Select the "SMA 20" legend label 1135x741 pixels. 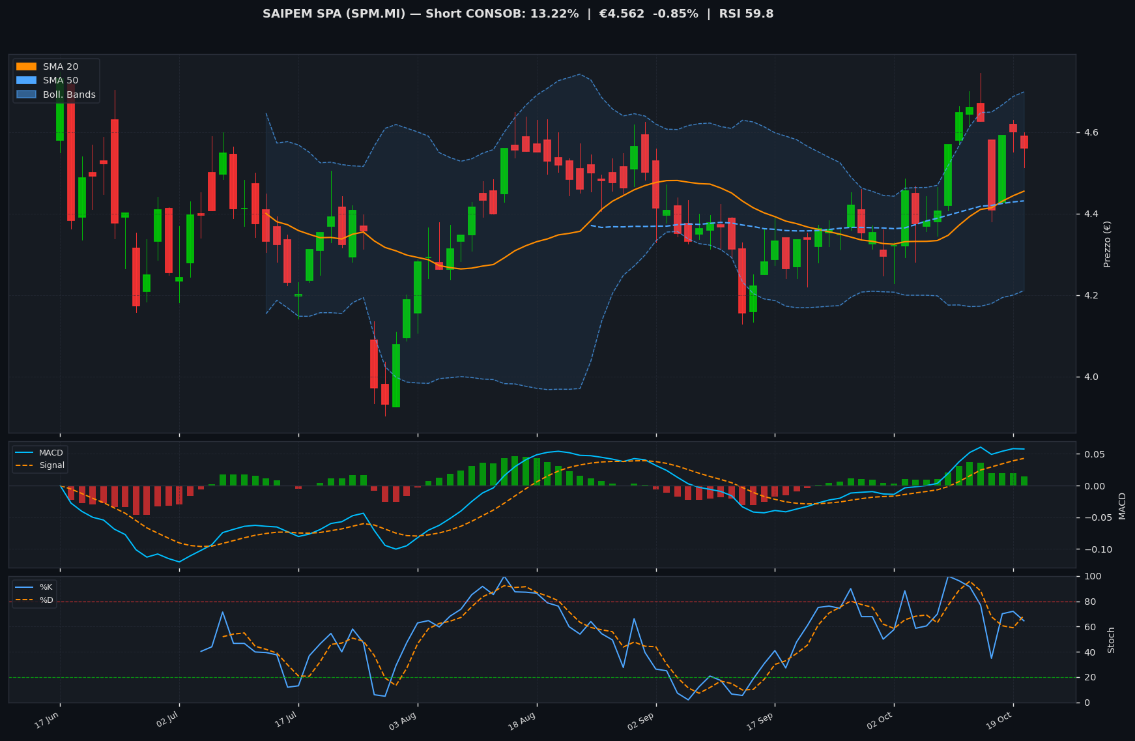coord(61,66)
